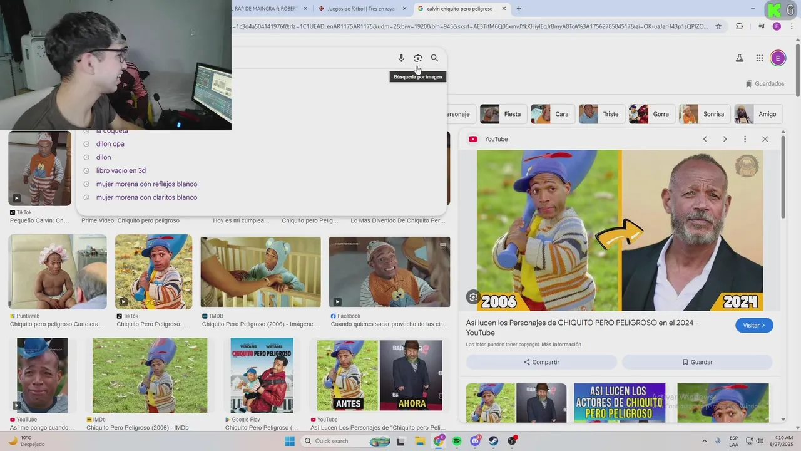Screen dimensions: 801x451
Task: Select suggestion 'la coqueta'
Action: pyautogui.click(x=112, y=131)
